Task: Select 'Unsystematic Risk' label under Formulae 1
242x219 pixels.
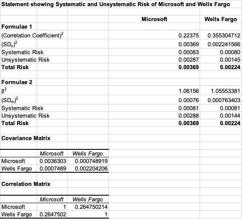Action: (26, 60)
